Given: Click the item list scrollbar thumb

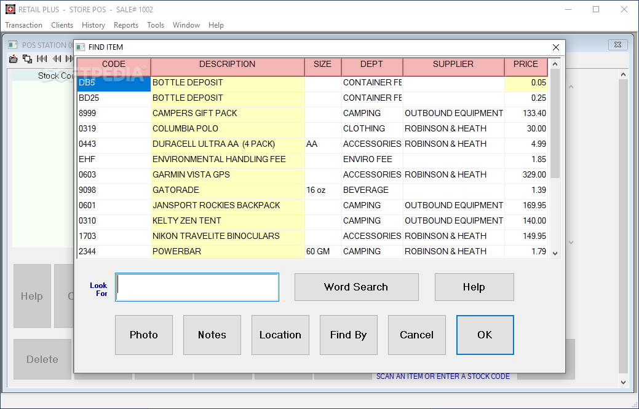Looking at the screenshot, I should pyautogui.click(x=555, y=123).
